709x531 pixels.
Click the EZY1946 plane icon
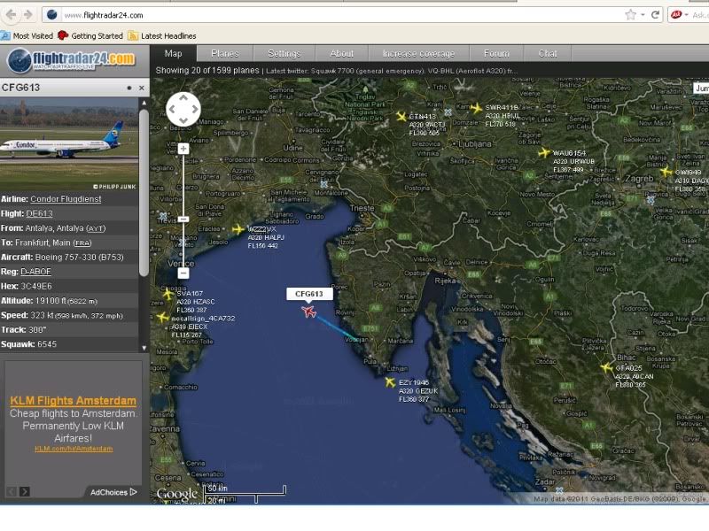tap(390, 382)
